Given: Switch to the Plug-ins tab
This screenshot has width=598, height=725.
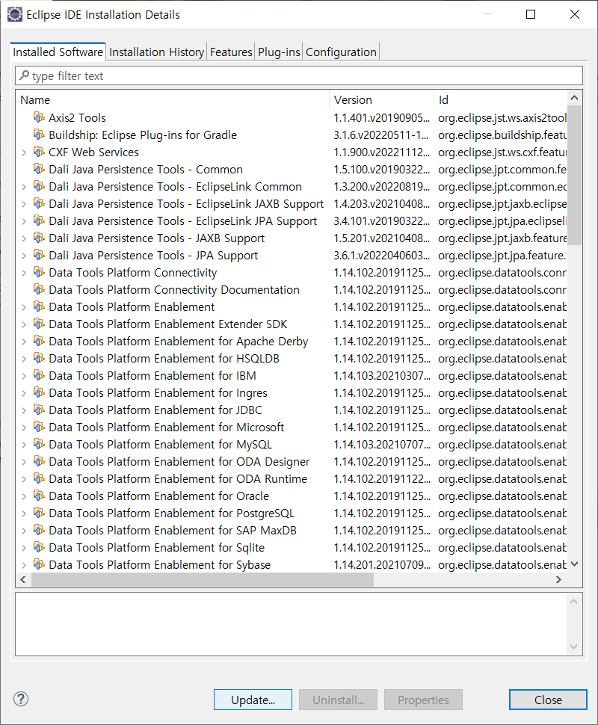Looking at the screenshot, I should tap(278, 52).
